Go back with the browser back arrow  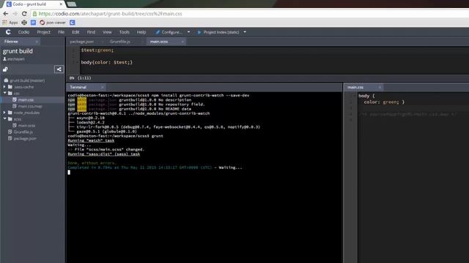[x=6, y=14]
